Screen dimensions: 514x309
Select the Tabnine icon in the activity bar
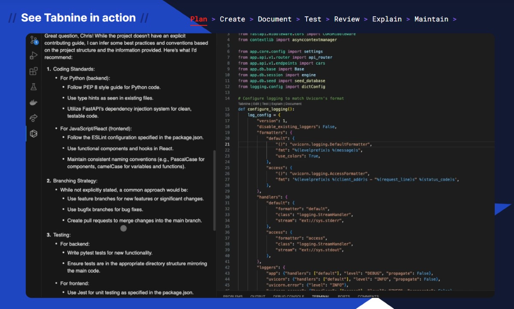pos(33,134)
